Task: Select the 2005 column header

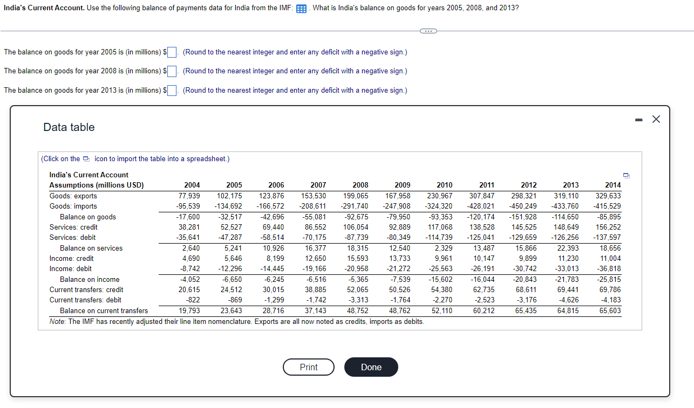Action: [x=234, y=185]
